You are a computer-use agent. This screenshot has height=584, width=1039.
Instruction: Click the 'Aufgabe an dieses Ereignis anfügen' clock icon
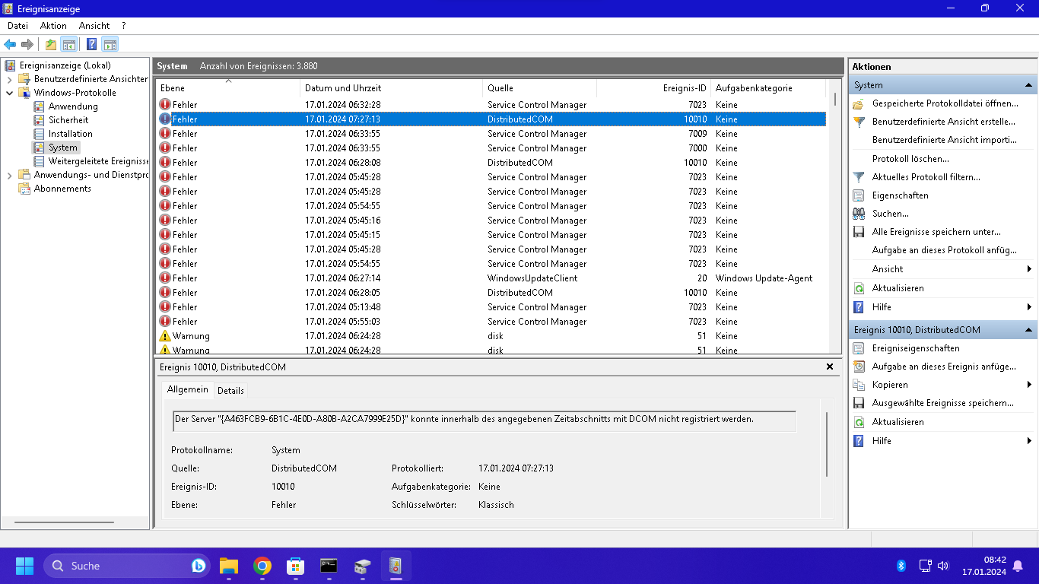tap(858, 366)
